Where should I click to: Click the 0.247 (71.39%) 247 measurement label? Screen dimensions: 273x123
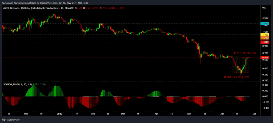pyautogui.click(x=245, y=53)
